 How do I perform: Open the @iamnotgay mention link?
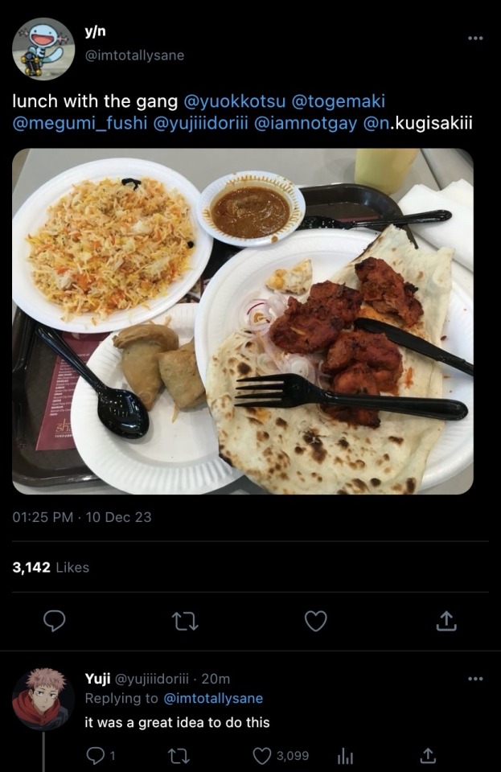click(x=306, y=123)
